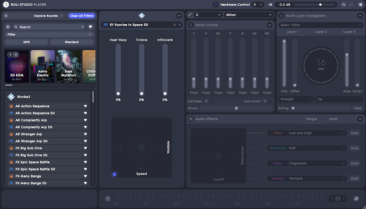
Task: Collapse the Smart Chords panel
Action: click(x=269, y=25)
